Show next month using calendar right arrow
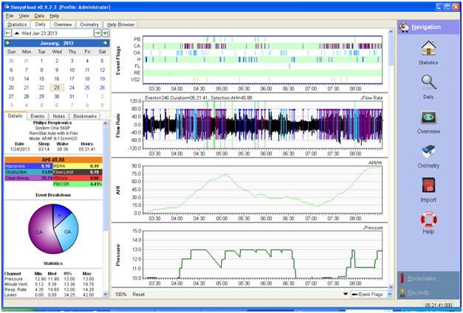The width and height of the screenshot is (463, 313). click(106, 43)
